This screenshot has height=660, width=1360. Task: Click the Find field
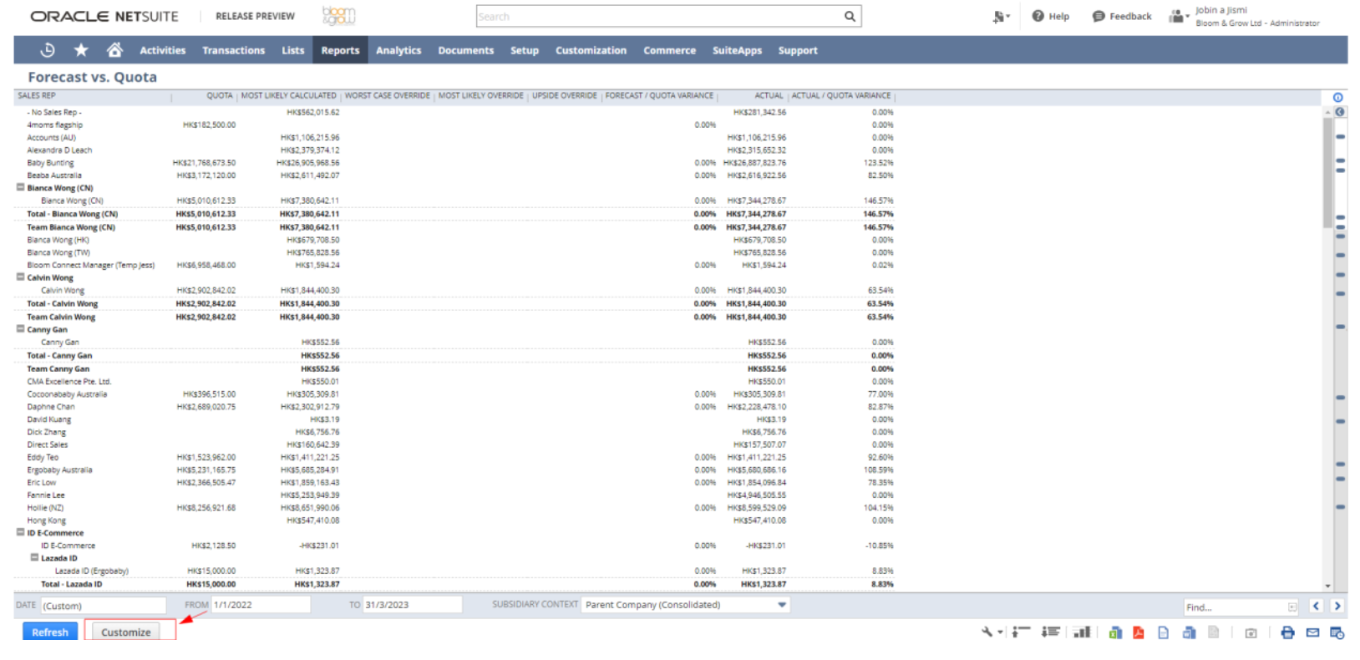click(1241, 607)
